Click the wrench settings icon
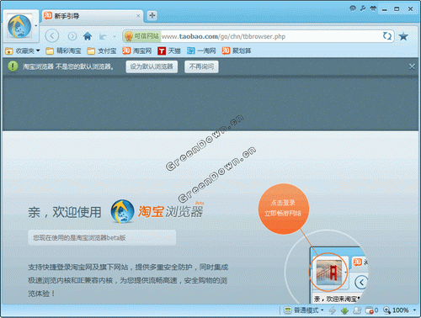 point(363,8)
